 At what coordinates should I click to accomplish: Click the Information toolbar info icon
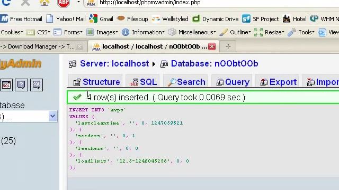click(126, 32)
